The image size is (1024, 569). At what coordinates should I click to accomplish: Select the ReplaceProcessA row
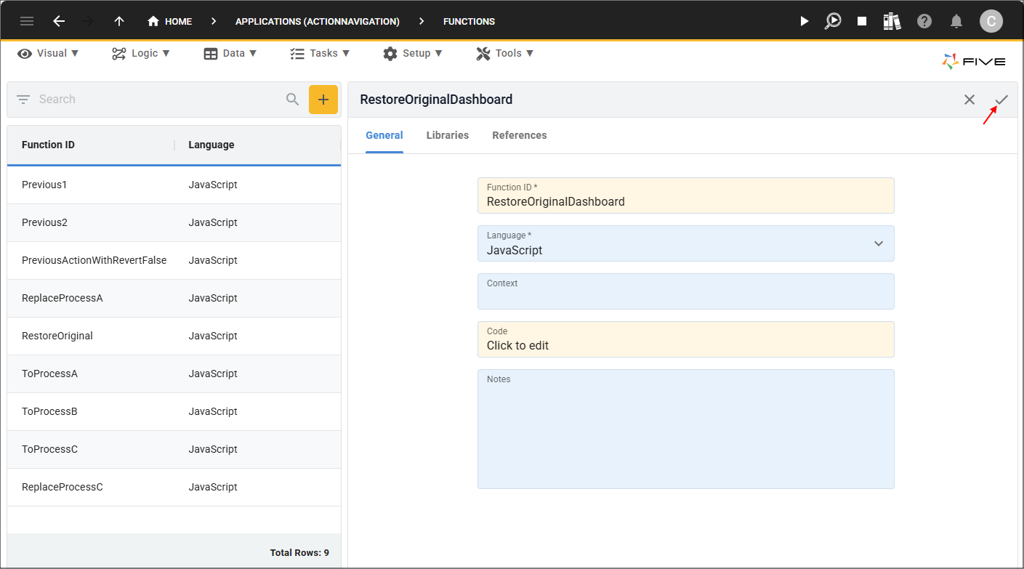174,299
